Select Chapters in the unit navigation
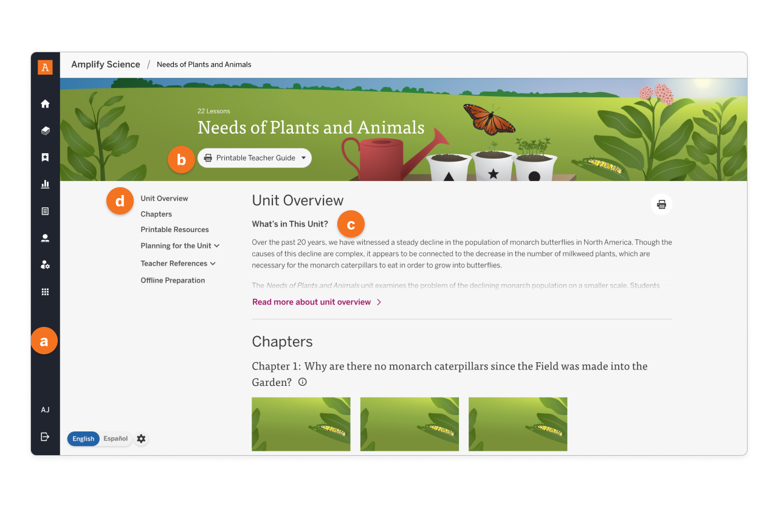 [156, 214]
